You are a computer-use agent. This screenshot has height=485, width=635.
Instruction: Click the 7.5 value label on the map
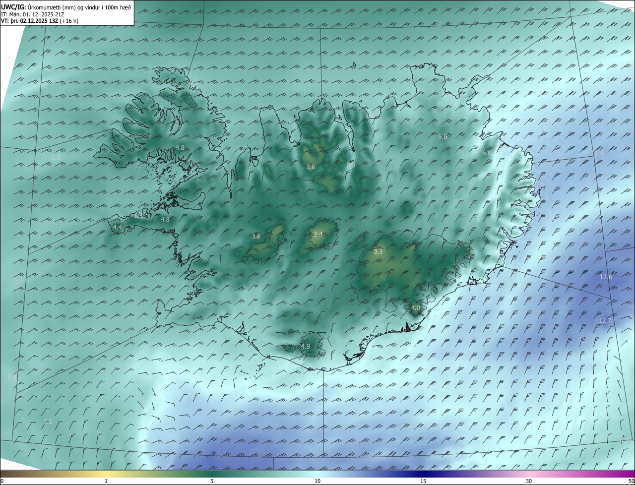(47, 422)
